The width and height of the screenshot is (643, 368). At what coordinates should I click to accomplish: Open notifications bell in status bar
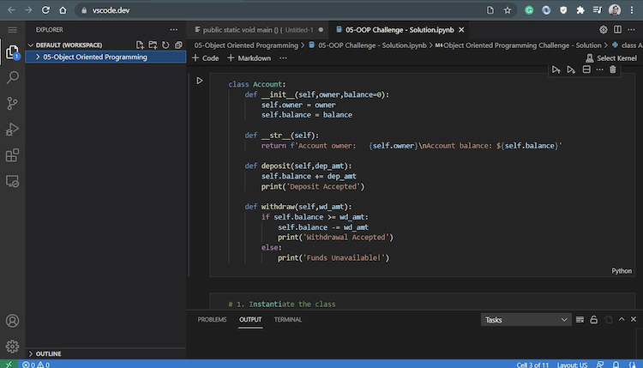coord(616,365)
